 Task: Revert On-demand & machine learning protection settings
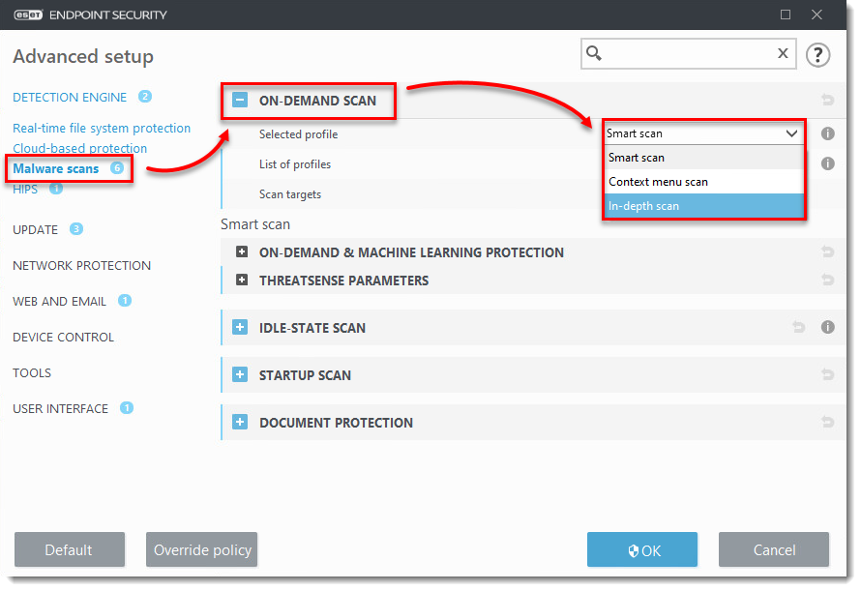click(827, 252)
